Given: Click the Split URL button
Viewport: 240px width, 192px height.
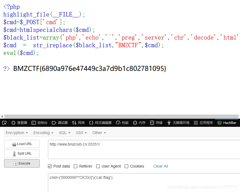Looking at the screenshot, I should pyautogui.click(x=22, y=154).
